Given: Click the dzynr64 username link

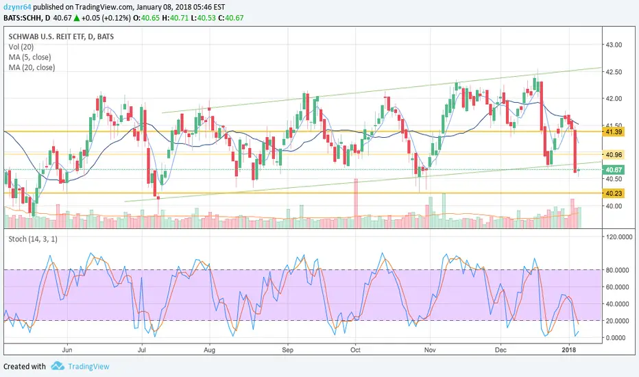Looking at the screenshot, I should click(x=18, y=8).
